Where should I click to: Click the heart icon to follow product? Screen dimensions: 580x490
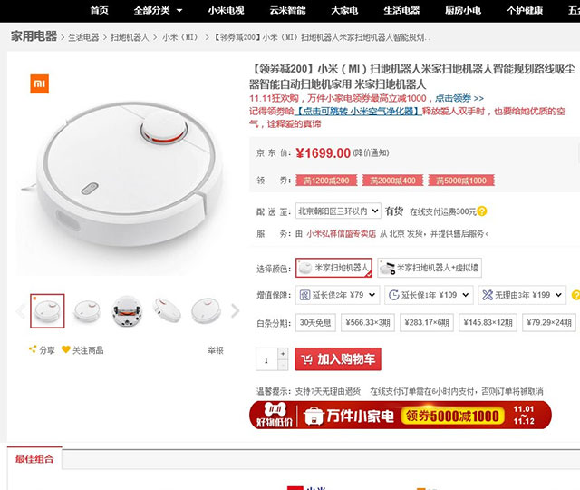(66, 349)
